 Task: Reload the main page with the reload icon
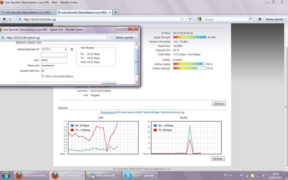(x=190, y=19)
